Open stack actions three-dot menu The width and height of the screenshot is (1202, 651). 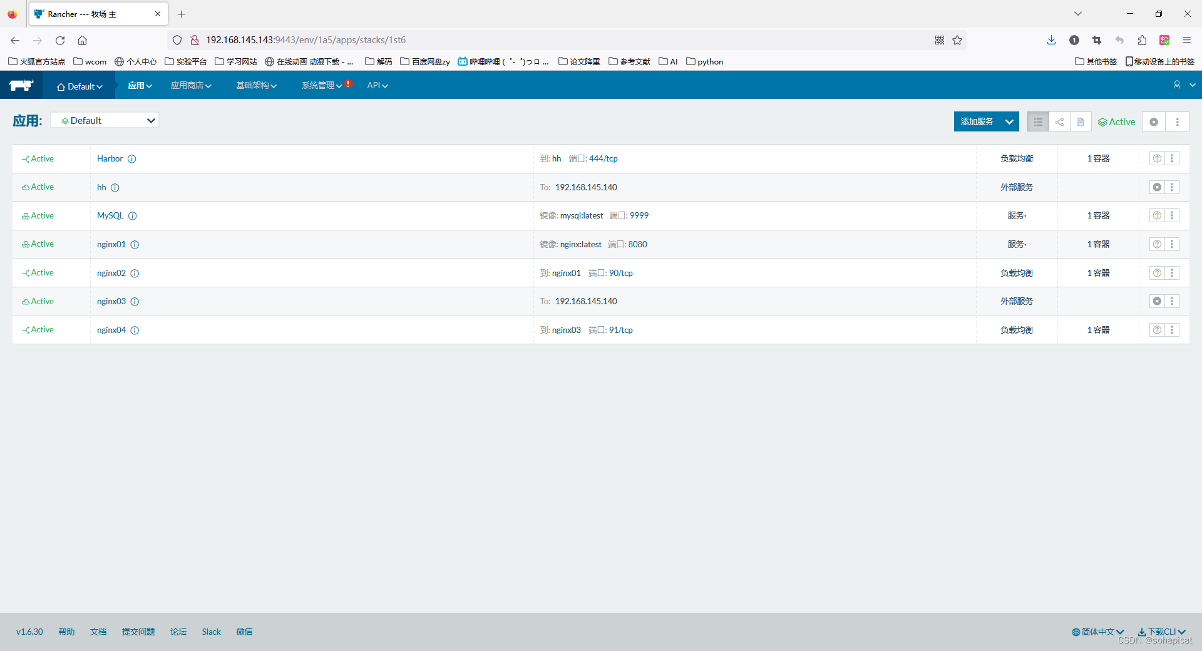tap(1178, 122)
